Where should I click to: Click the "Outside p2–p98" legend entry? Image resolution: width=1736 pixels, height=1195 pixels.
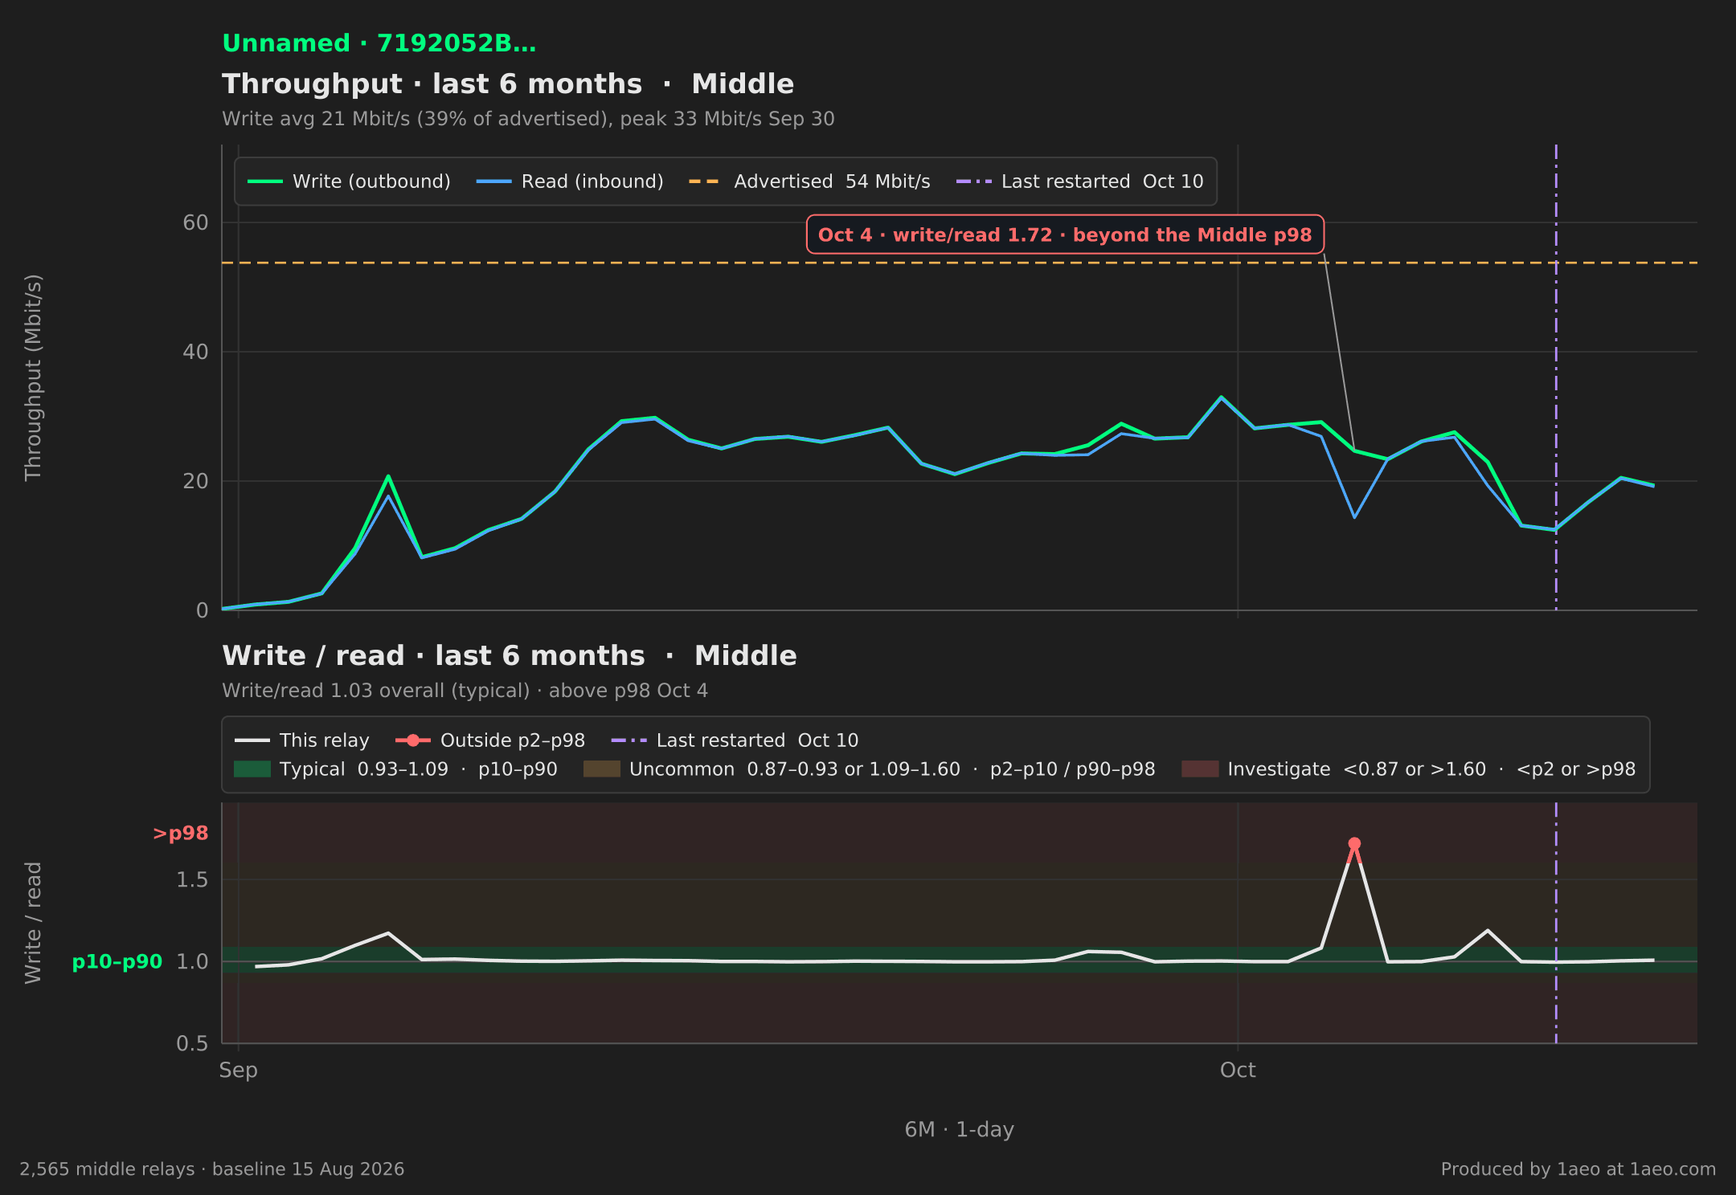point(490,740)
